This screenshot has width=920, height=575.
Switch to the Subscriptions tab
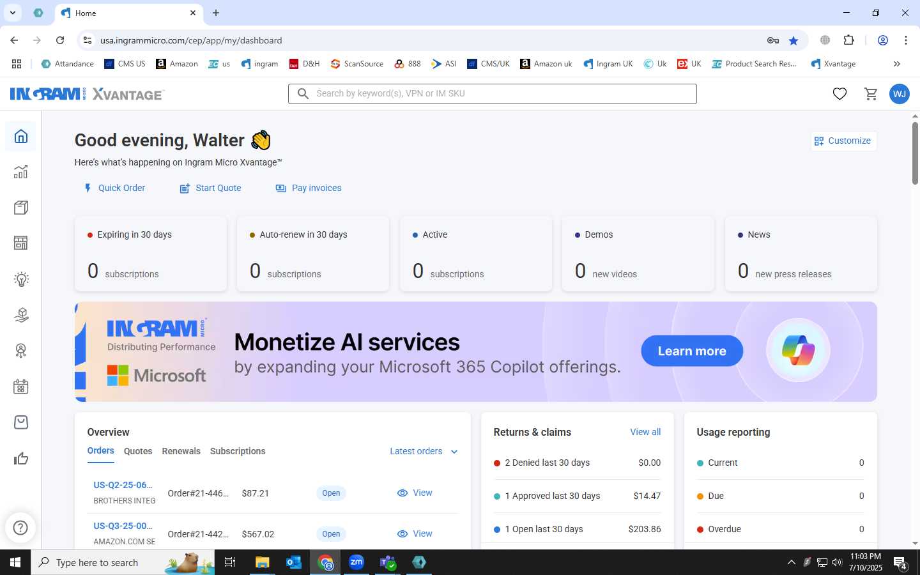pyautogui.click(x=238, y=451)
